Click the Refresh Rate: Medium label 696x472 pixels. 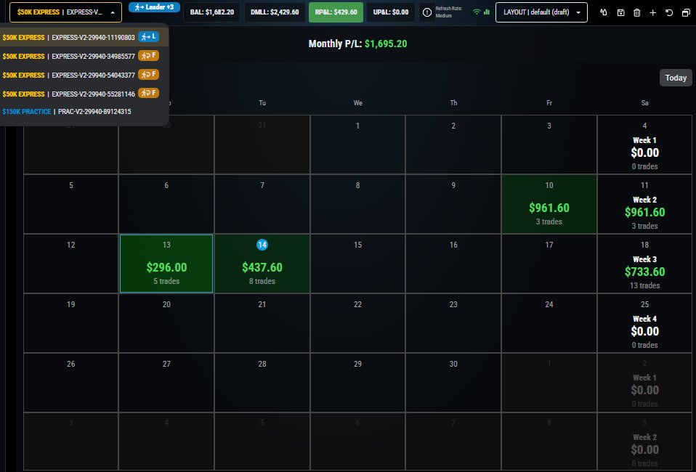coord(448,12)
